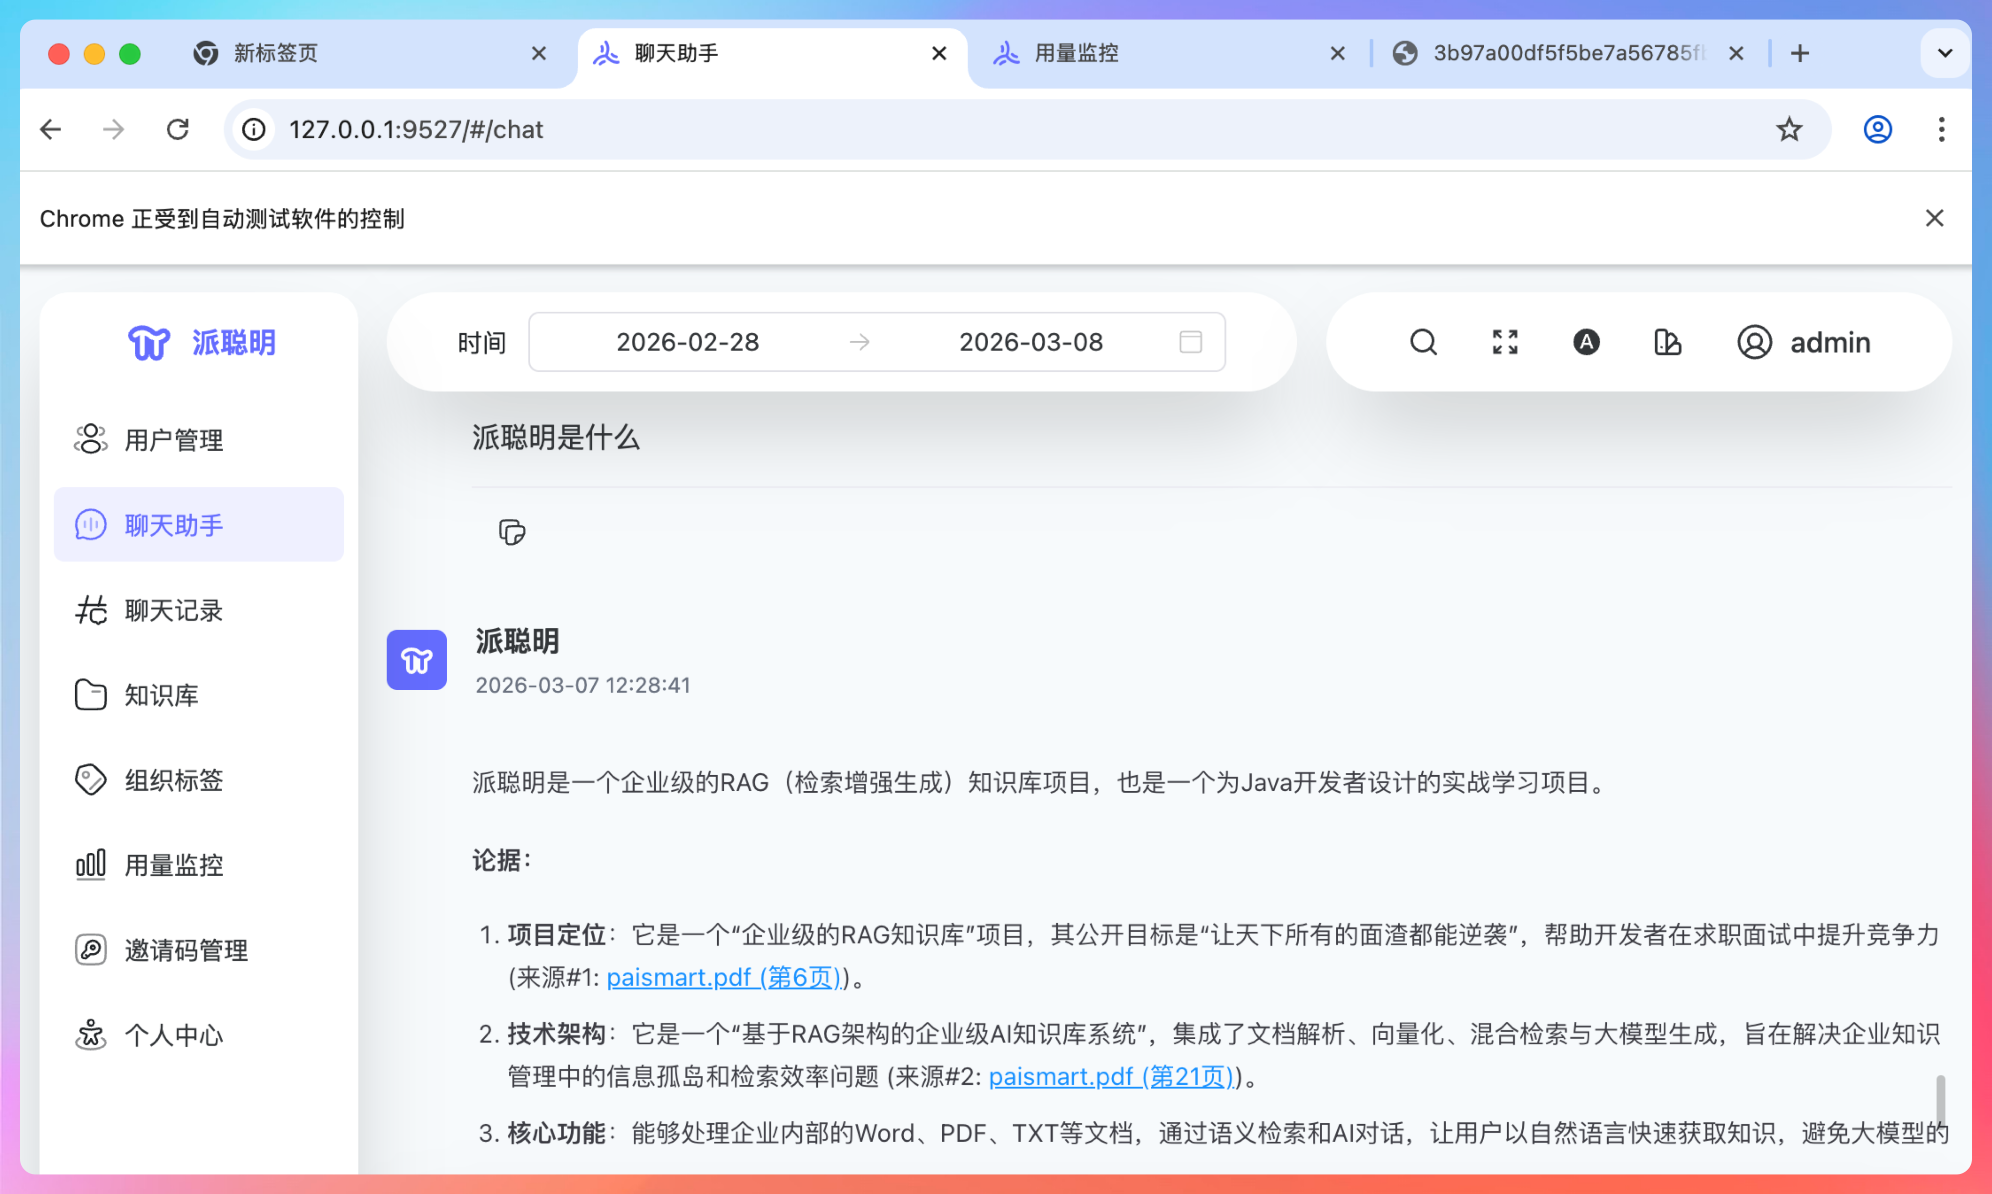1992x1194 pixels.
Task: Open the Chrome three-dot menu
Action: [x=1941, y=129]
